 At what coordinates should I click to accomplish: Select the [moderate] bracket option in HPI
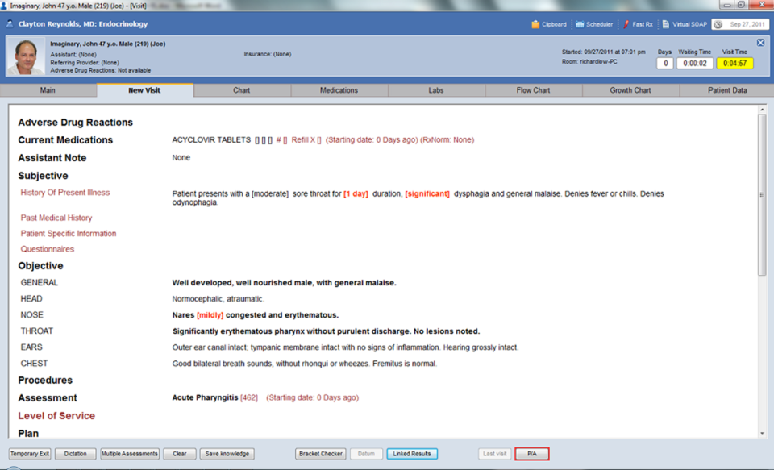(x=270, y=194)
